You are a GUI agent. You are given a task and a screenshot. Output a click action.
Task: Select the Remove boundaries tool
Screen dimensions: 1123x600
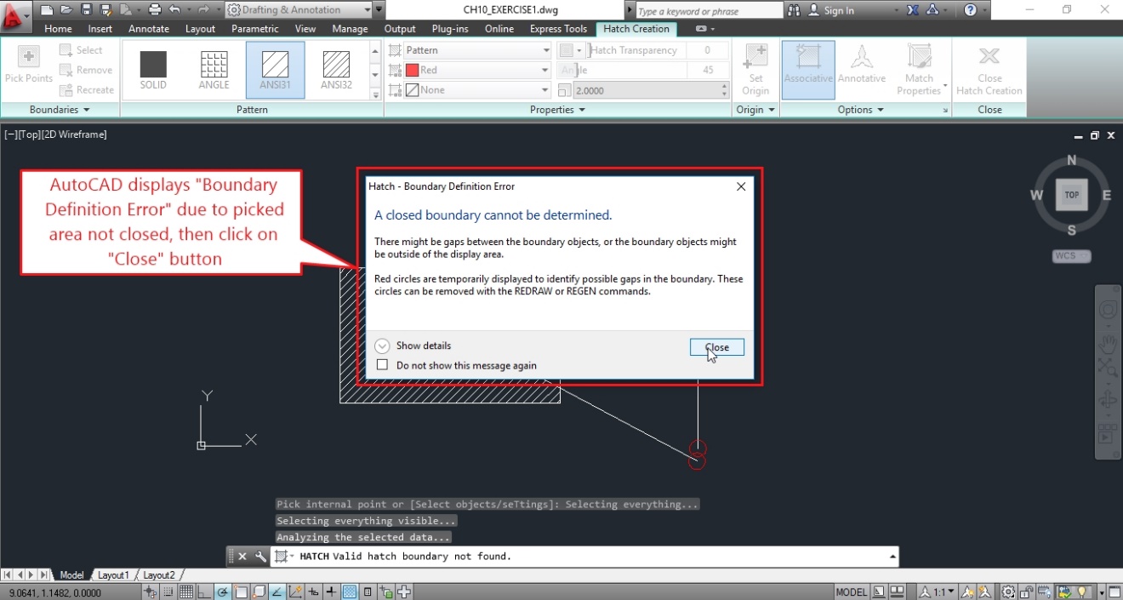(87, 70)
